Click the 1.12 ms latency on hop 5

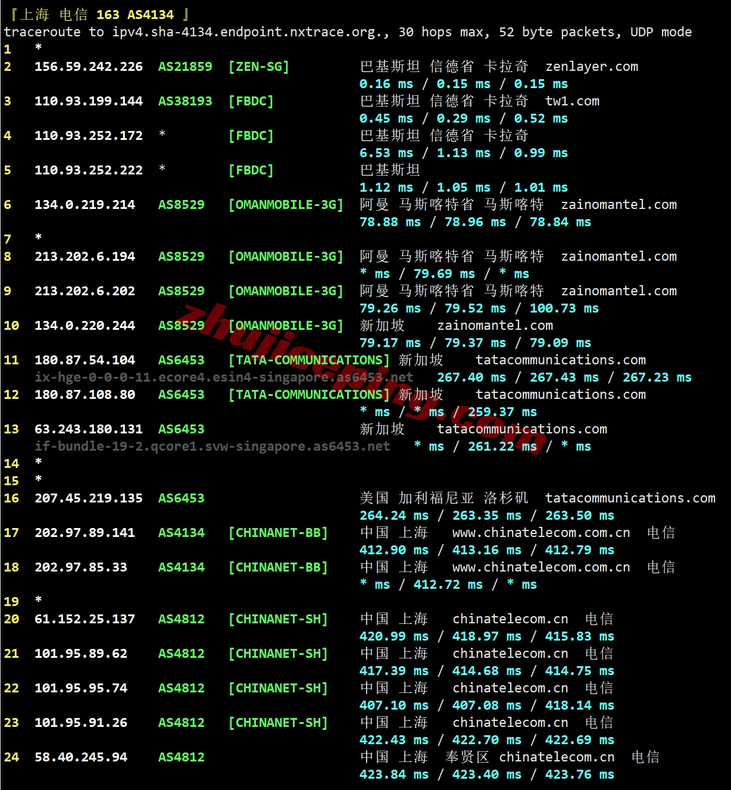386,188
